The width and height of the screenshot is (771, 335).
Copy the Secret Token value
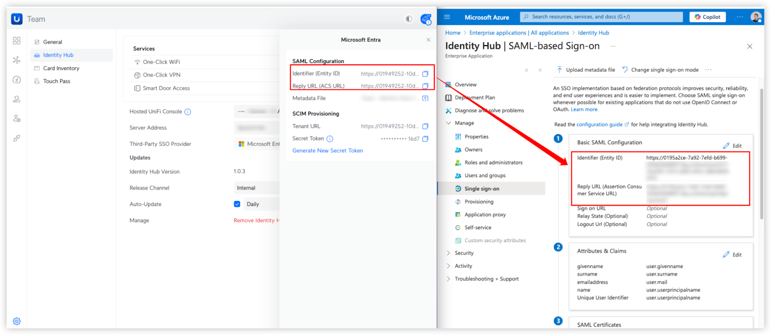click(425, 139)
